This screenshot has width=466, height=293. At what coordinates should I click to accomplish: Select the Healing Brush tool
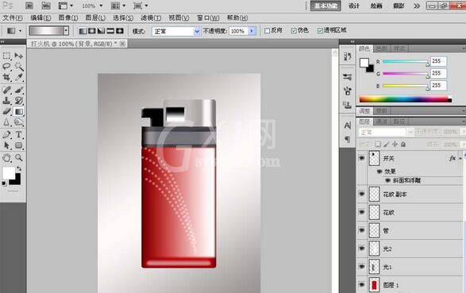tap(6, 90)
